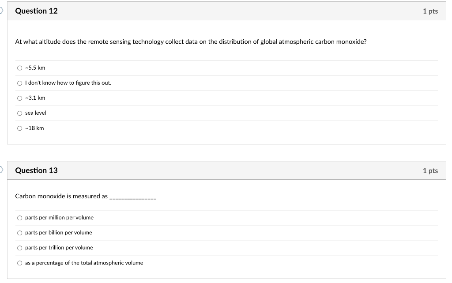Click the 'sea level' answer label text
This screenshot has width=452, height=283.
click(x=36, y=113)
